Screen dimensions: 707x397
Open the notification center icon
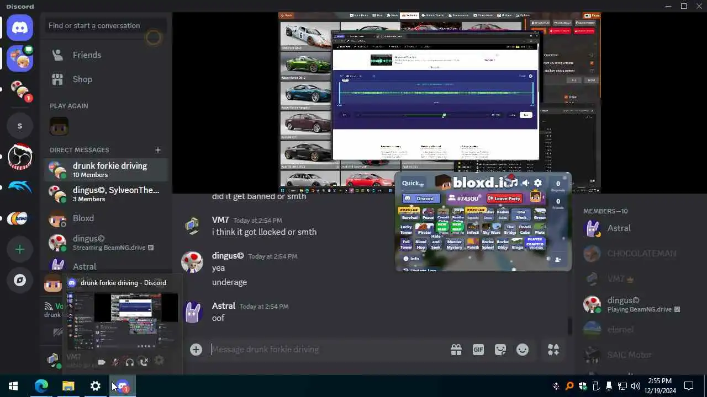689,386
